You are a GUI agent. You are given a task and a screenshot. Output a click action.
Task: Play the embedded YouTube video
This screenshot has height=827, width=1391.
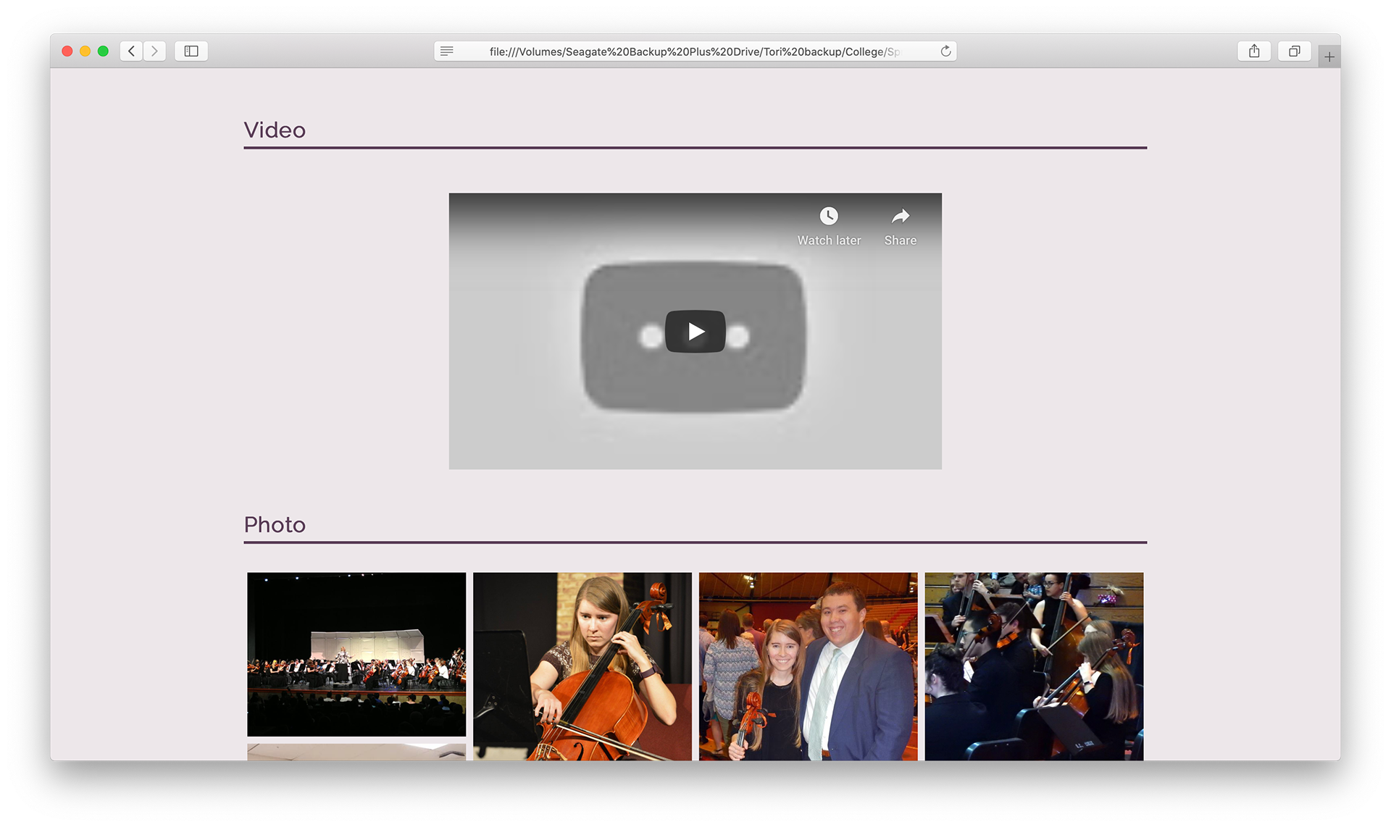tap(695, 332)
